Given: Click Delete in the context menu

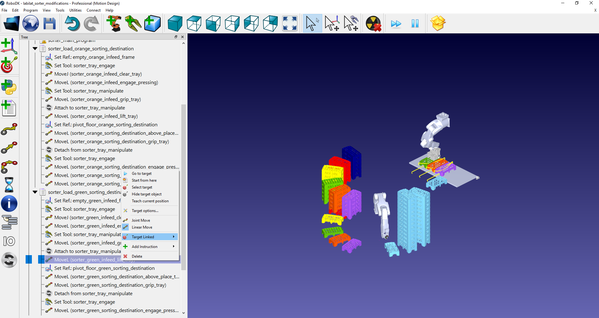Looking at the screenshot, I should point(137,256).
